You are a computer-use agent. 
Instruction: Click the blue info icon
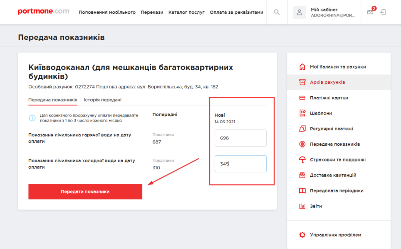point(32,118)
